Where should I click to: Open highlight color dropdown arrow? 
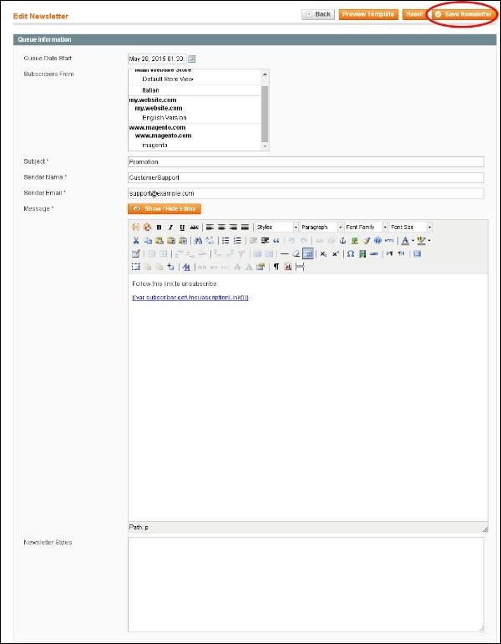click(429, 241)
